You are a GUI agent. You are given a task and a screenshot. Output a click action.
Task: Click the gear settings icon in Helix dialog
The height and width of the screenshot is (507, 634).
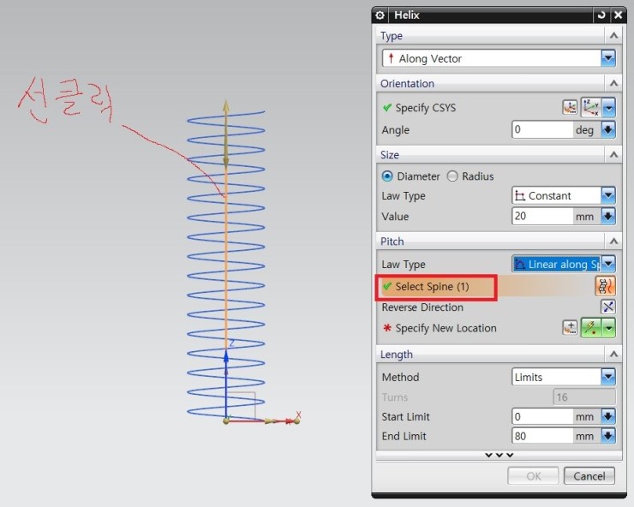point(380,15)
